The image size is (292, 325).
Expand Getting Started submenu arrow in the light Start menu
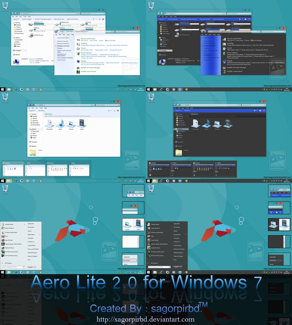pos(25,224)
